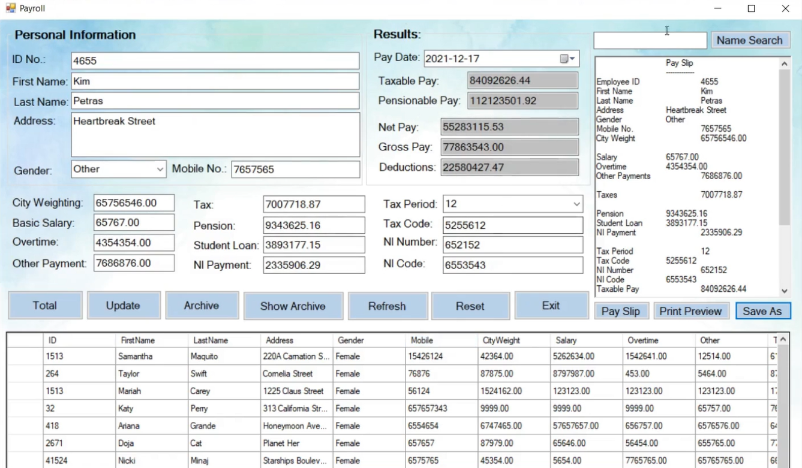Screen dimensions: 802x468
Task: Open Print Preview
Action: 690,311
